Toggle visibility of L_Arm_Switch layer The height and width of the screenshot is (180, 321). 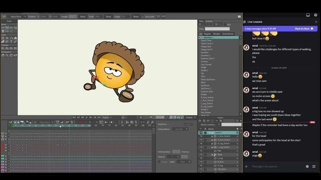(x=201, y=136)
